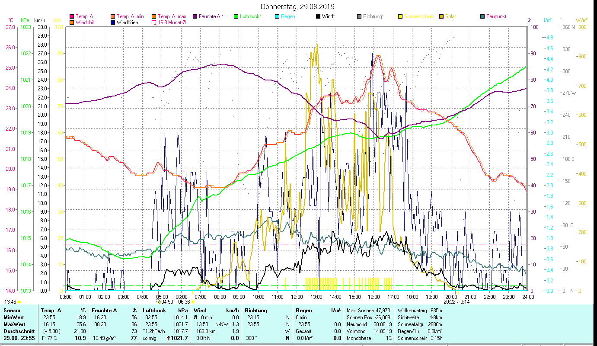Click the '0 Bft N' wind force value
Image resolution: width=597 pixels, height=346 pixels.
pos(203,338)
